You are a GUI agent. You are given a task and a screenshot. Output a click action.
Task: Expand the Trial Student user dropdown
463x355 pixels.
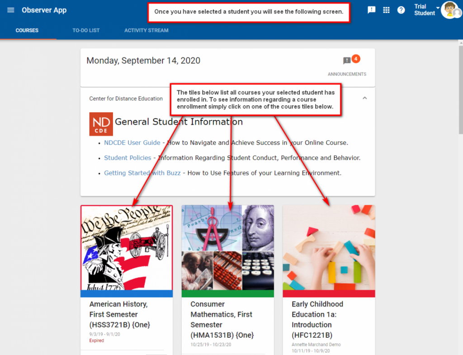point(438,8)
